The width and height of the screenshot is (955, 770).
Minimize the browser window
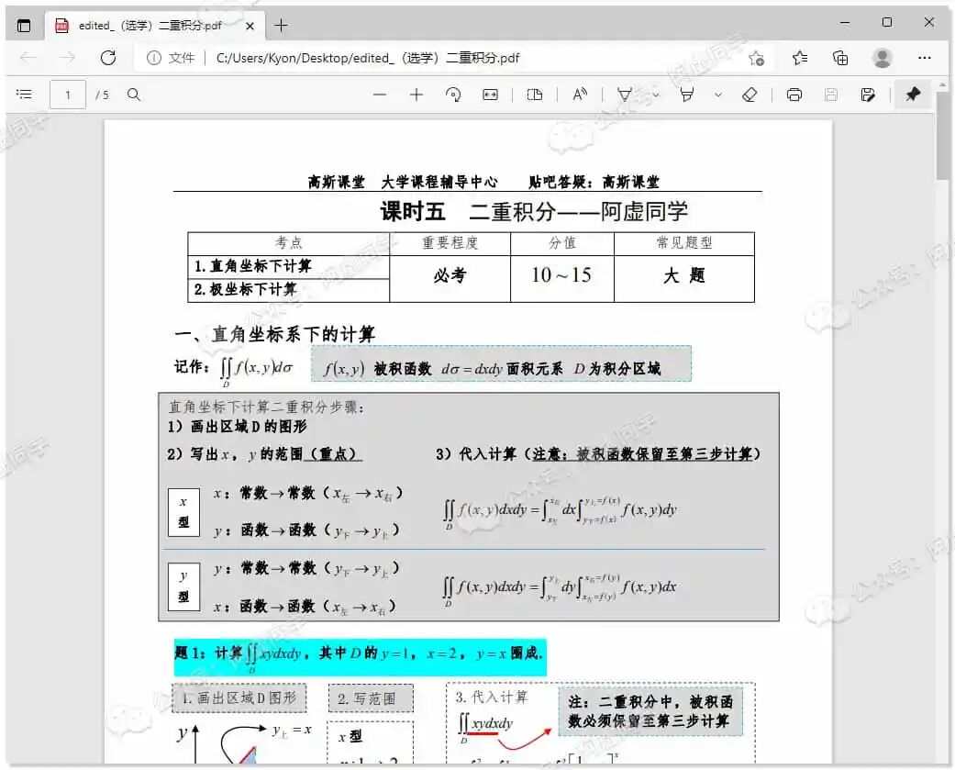pos(845,23)
